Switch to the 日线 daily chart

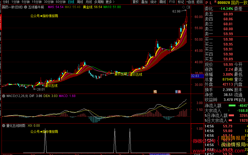click(x=71, y=2)
